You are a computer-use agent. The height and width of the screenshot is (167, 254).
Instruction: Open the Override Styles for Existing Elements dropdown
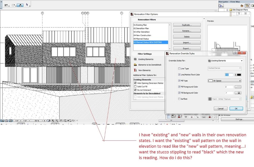pyautogui.click(x=225, y=61)
